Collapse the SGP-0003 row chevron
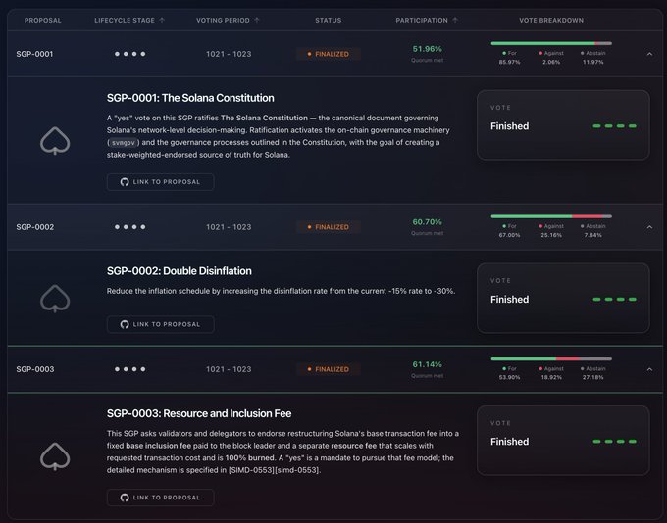 point(649,369)
